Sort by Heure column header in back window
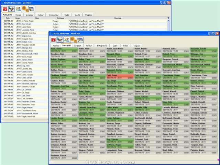The width and height of the screenshot is (220, 165). click(18, 18)
